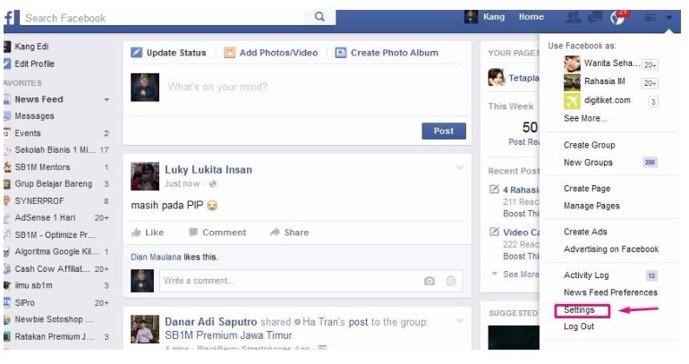Viewport: 689px width, 364px height.
Task: Click the Tetapla page name link
Action: 523,78
